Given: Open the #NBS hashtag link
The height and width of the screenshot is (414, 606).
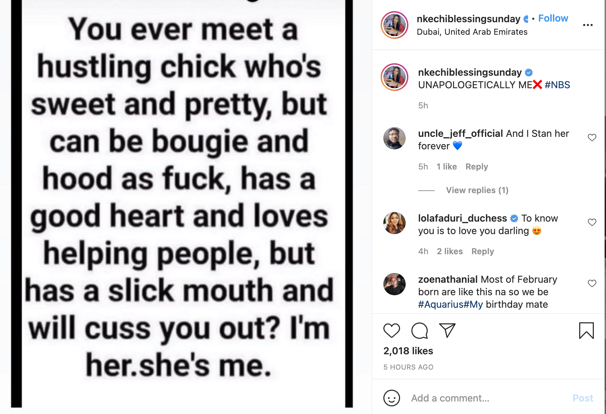Looking at the screenshot, I should [557, 85].
